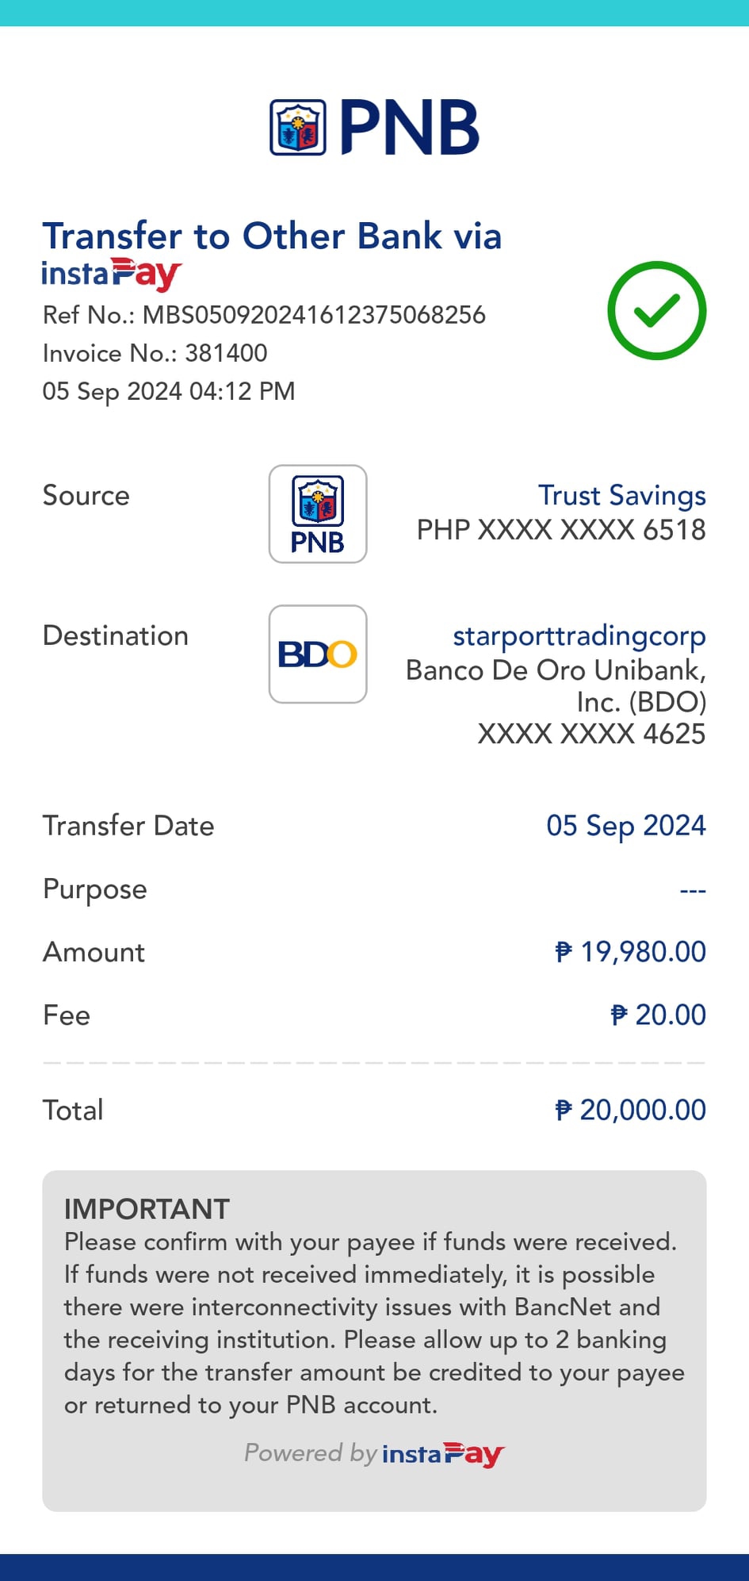
Task: Select the reference number text
Action: pos(264,315)
